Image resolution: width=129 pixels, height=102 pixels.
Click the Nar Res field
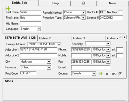click(120, 12)
